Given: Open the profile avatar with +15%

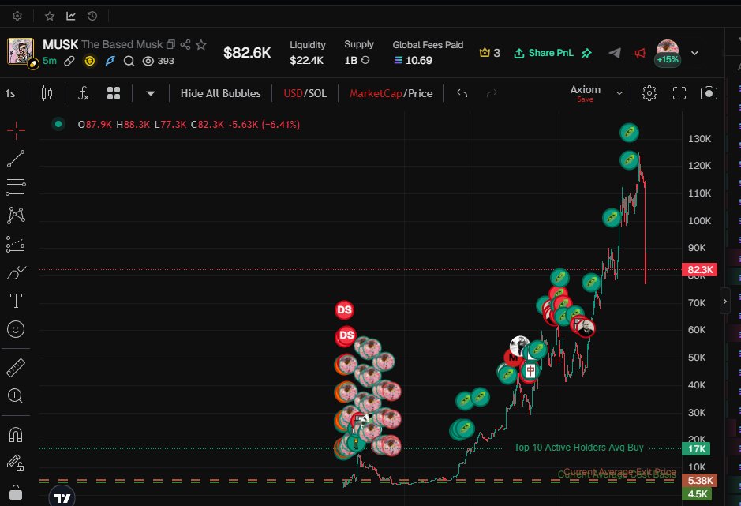Looking at the screenshot, I should click(x=668, y=53).
